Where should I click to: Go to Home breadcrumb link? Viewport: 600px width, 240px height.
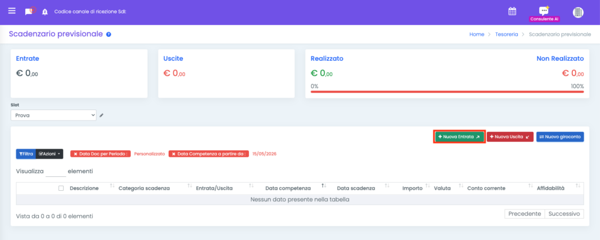pyautogui.click(x=477, y=35)
